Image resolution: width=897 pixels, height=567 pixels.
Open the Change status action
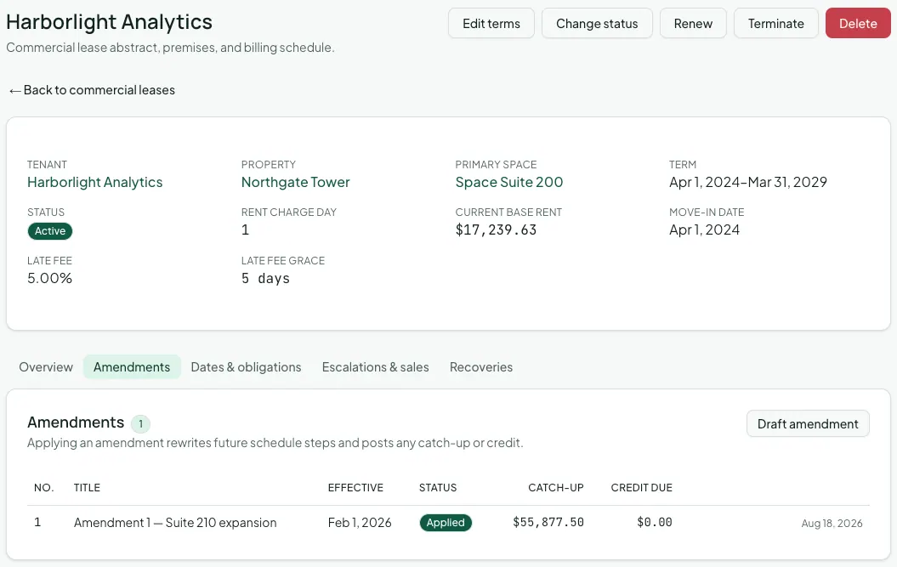(597, 24)
